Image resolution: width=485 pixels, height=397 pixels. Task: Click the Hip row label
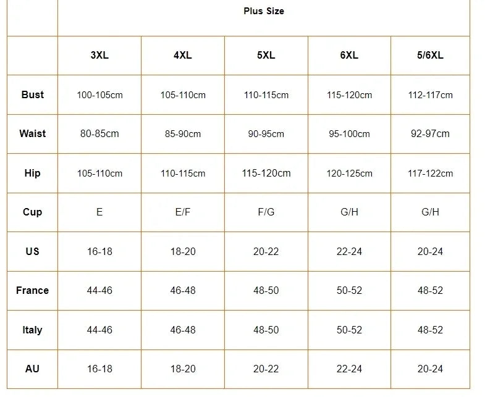click(x=33, y=173)
